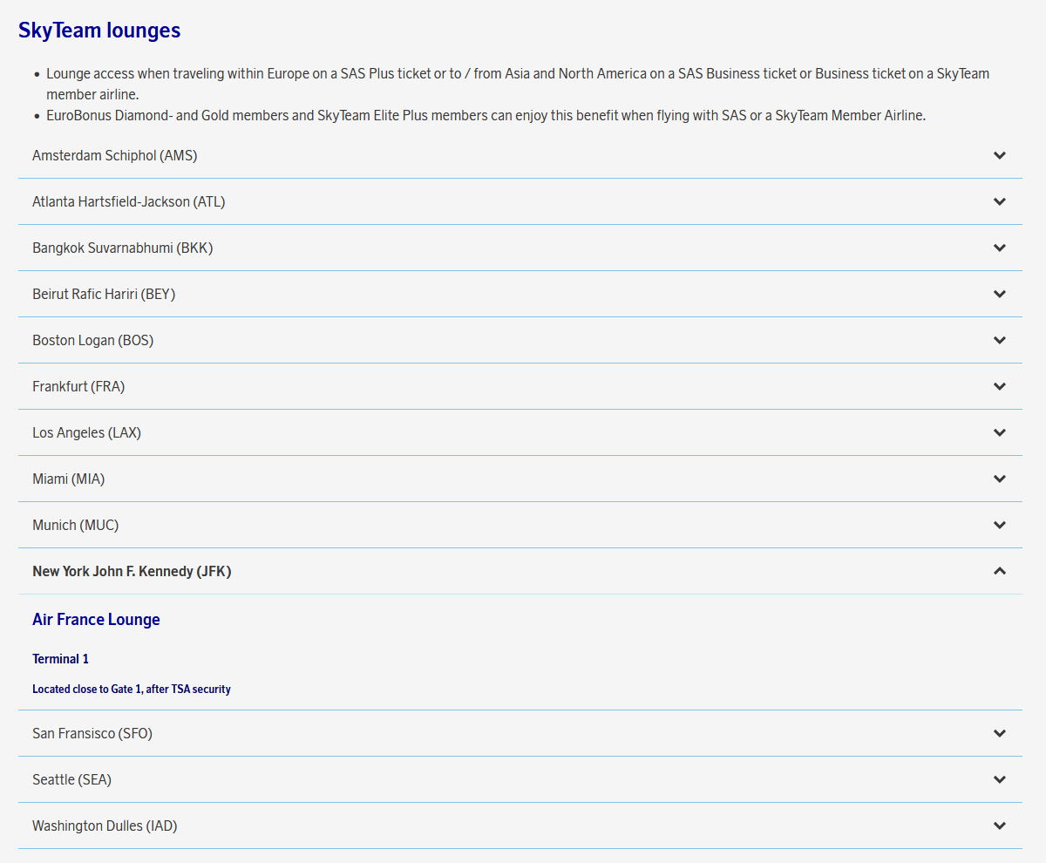Show lounges for Los Angeles (LAX)
The image size is (1046, 863).
[86, 432]
